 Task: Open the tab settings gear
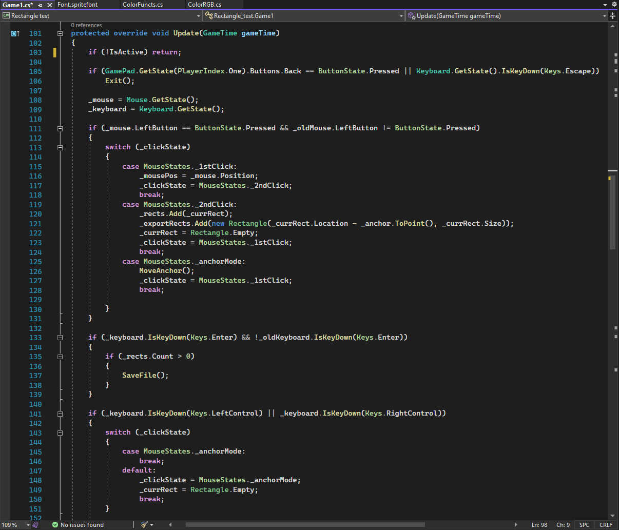[x=614, y=5]
